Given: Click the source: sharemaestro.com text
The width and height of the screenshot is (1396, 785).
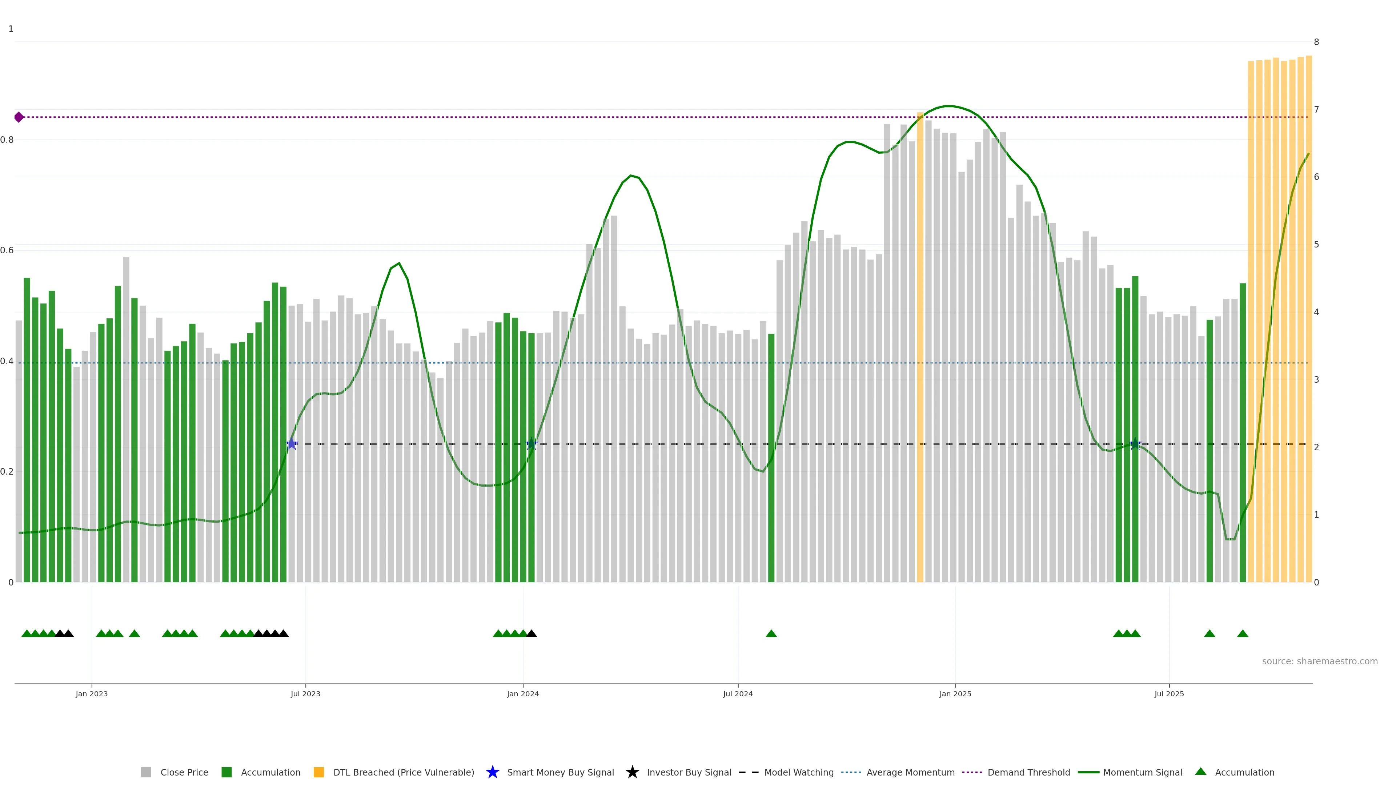Looking at the screenshot, I should click(1320, 661).
